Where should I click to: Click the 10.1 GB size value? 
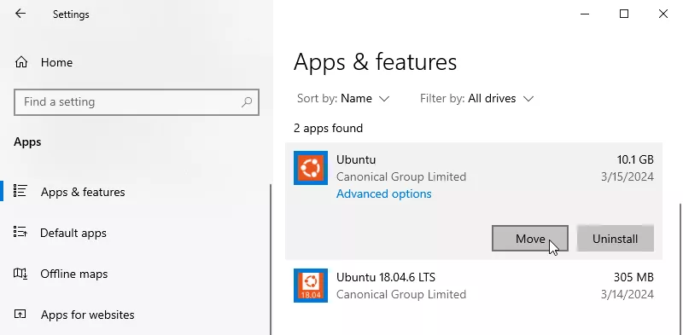[x=635, y=159]
